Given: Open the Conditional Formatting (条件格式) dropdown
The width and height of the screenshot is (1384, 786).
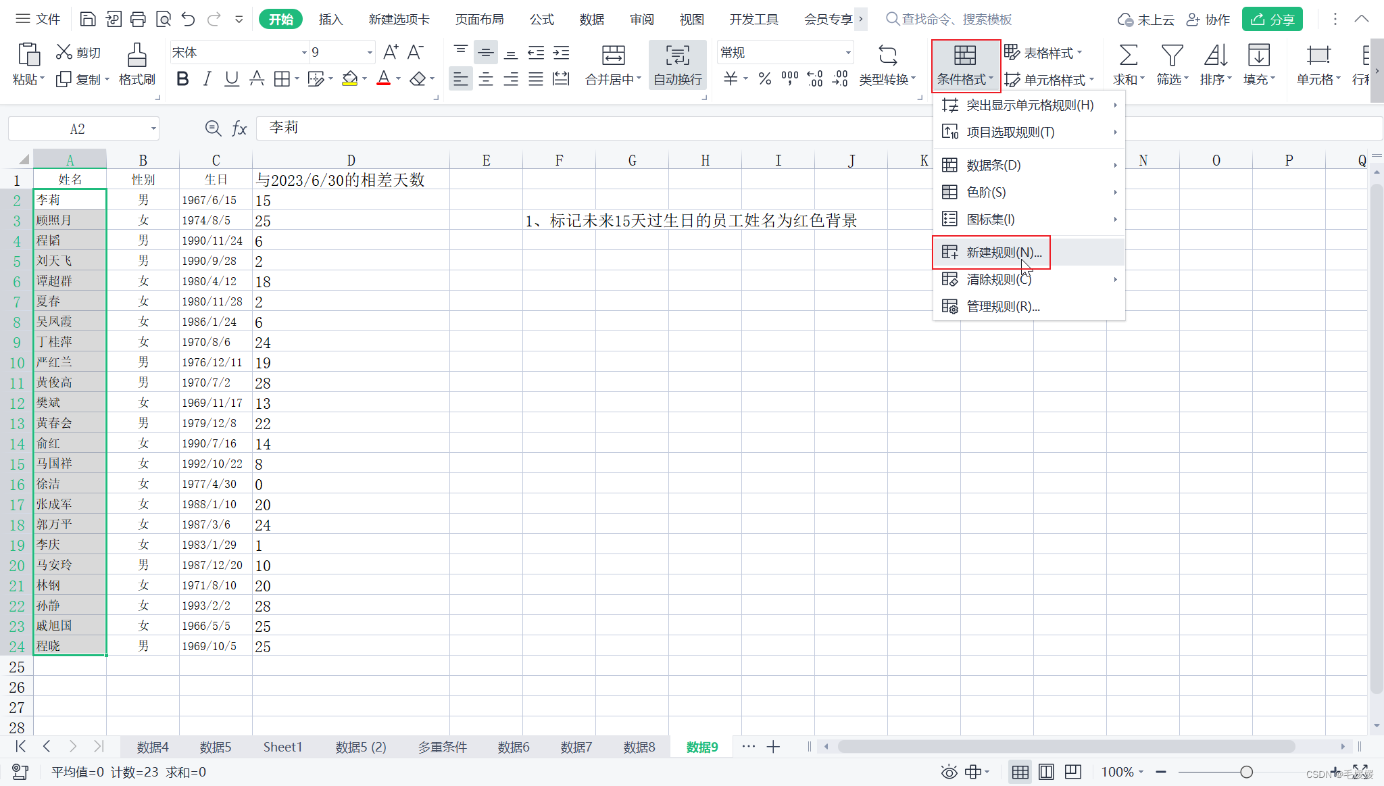Looking at the screenshot, I should pyautogui.click(x=966, y=66).
